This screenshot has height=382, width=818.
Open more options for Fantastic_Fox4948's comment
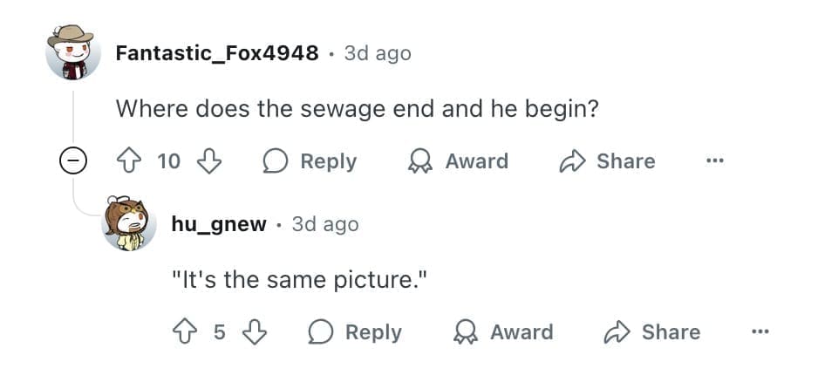pos(715,161)
